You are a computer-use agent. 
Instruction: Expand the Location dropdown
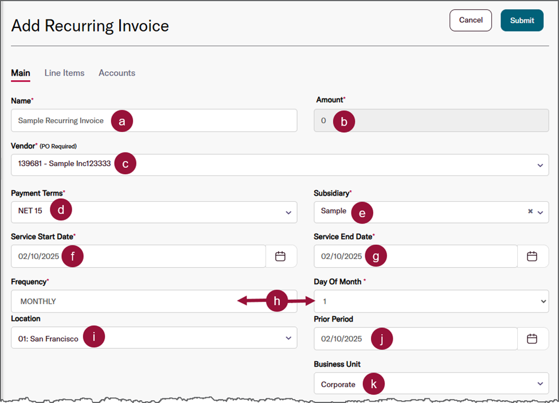coord(288,338)
